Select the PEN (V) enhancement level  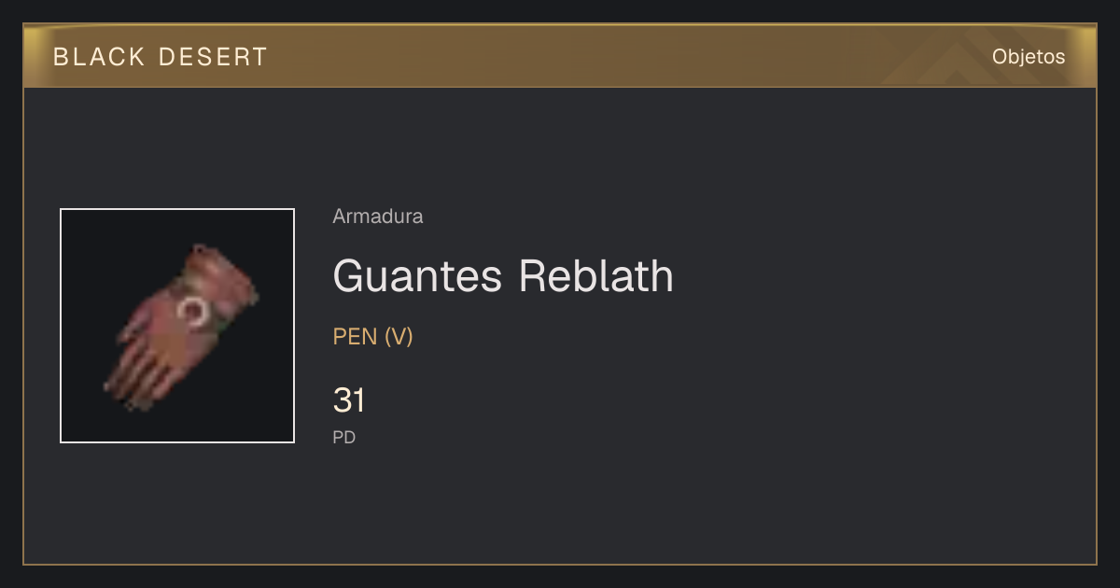pyautogui.click(x=373, y=337)
